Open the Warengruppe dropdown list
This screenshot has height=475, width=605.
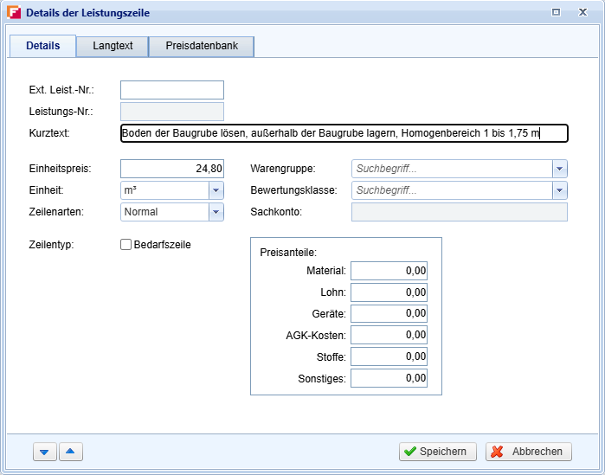pyautogui.click(x=559, y=169)
